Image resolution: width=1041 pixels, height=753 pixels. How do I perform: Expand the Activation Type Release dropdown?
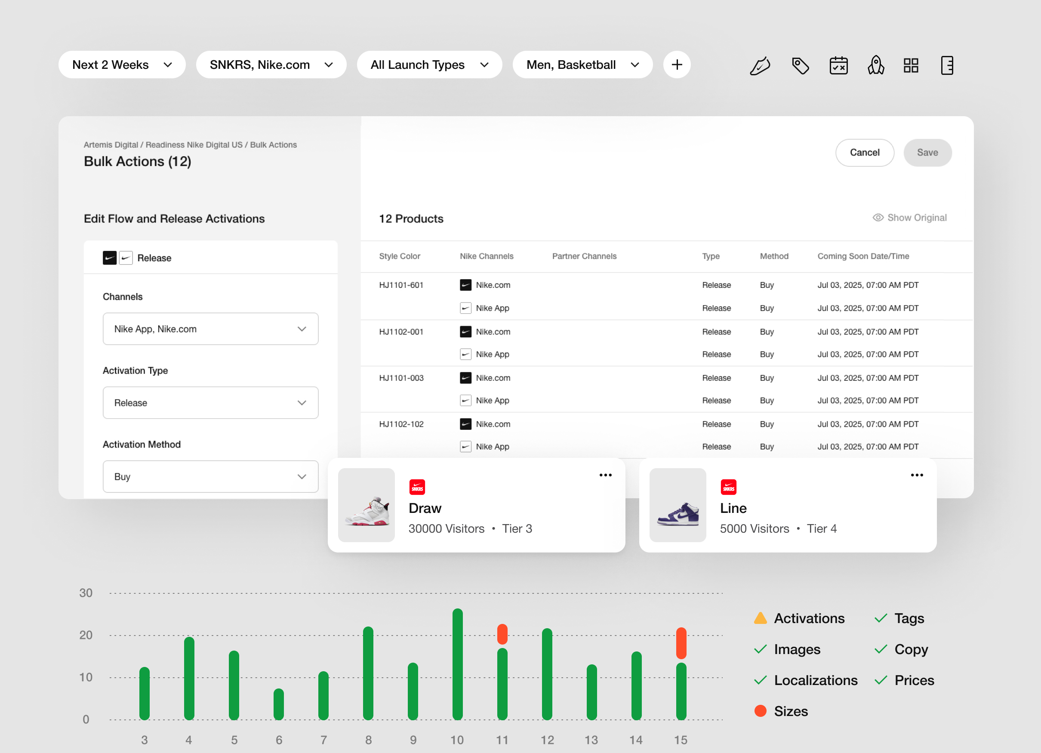pyautogui.click(x=211, y=403)
